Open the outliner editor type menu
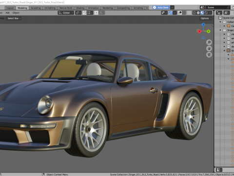 (219, 13)
